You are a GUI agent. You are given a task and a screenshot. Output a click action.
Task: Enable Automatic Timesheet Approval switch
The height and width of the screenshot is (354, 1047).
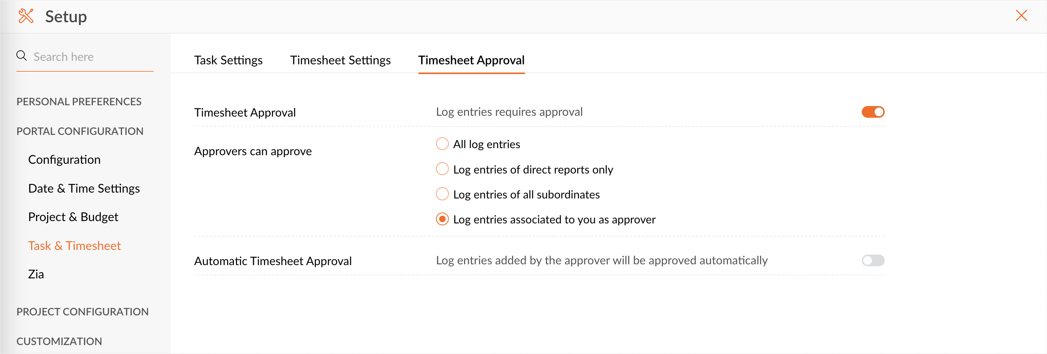click(872, 260)
